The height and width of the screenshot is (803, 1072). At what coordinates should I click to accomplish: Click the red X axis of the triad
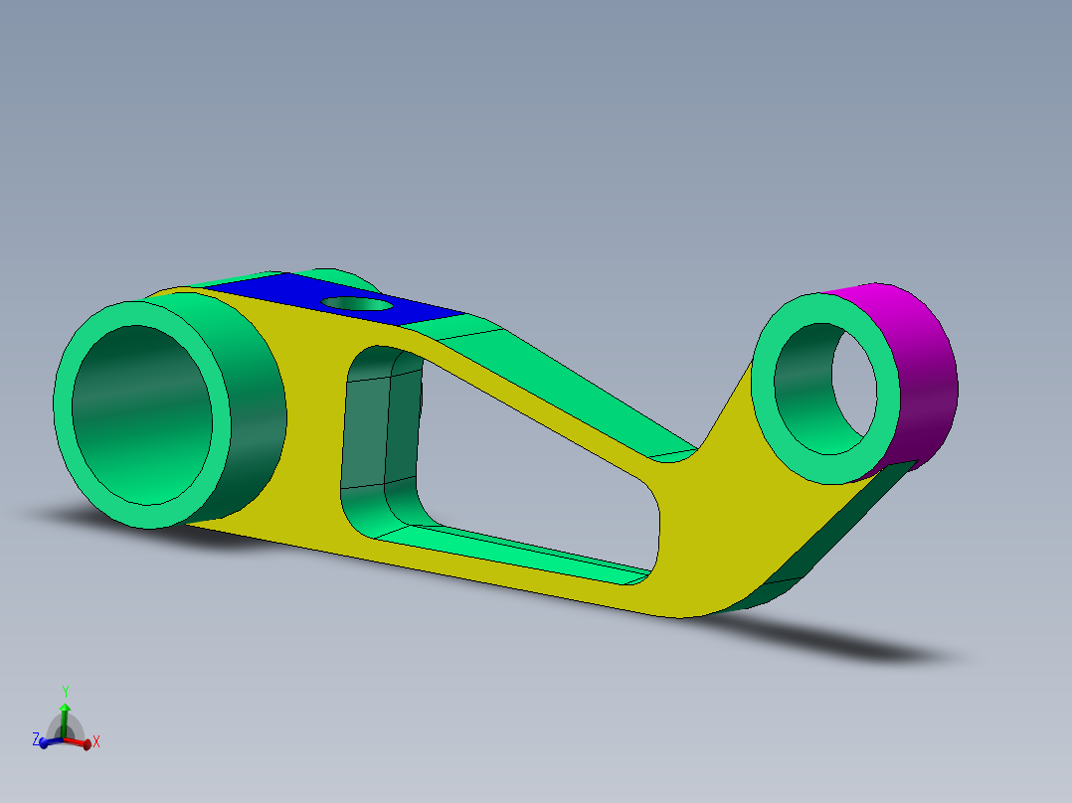click(x=81, y=742)
